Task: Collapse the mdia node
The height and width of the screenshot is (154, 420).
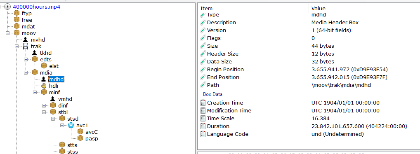Action: tap(26, 72)
